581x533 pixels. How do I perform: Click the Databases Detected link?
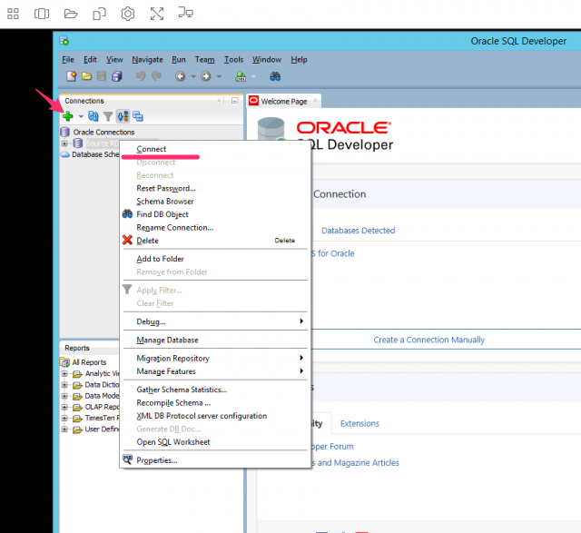(x=358, y=231)
